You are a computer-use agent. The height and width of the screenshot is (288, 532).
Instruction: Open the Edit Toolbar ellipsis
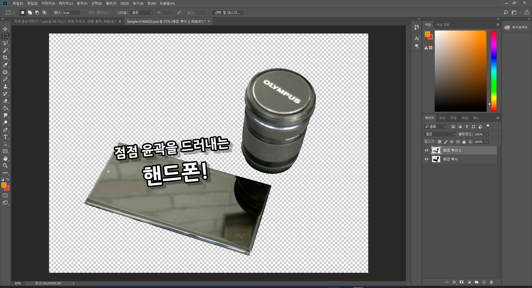click(5, 173)
